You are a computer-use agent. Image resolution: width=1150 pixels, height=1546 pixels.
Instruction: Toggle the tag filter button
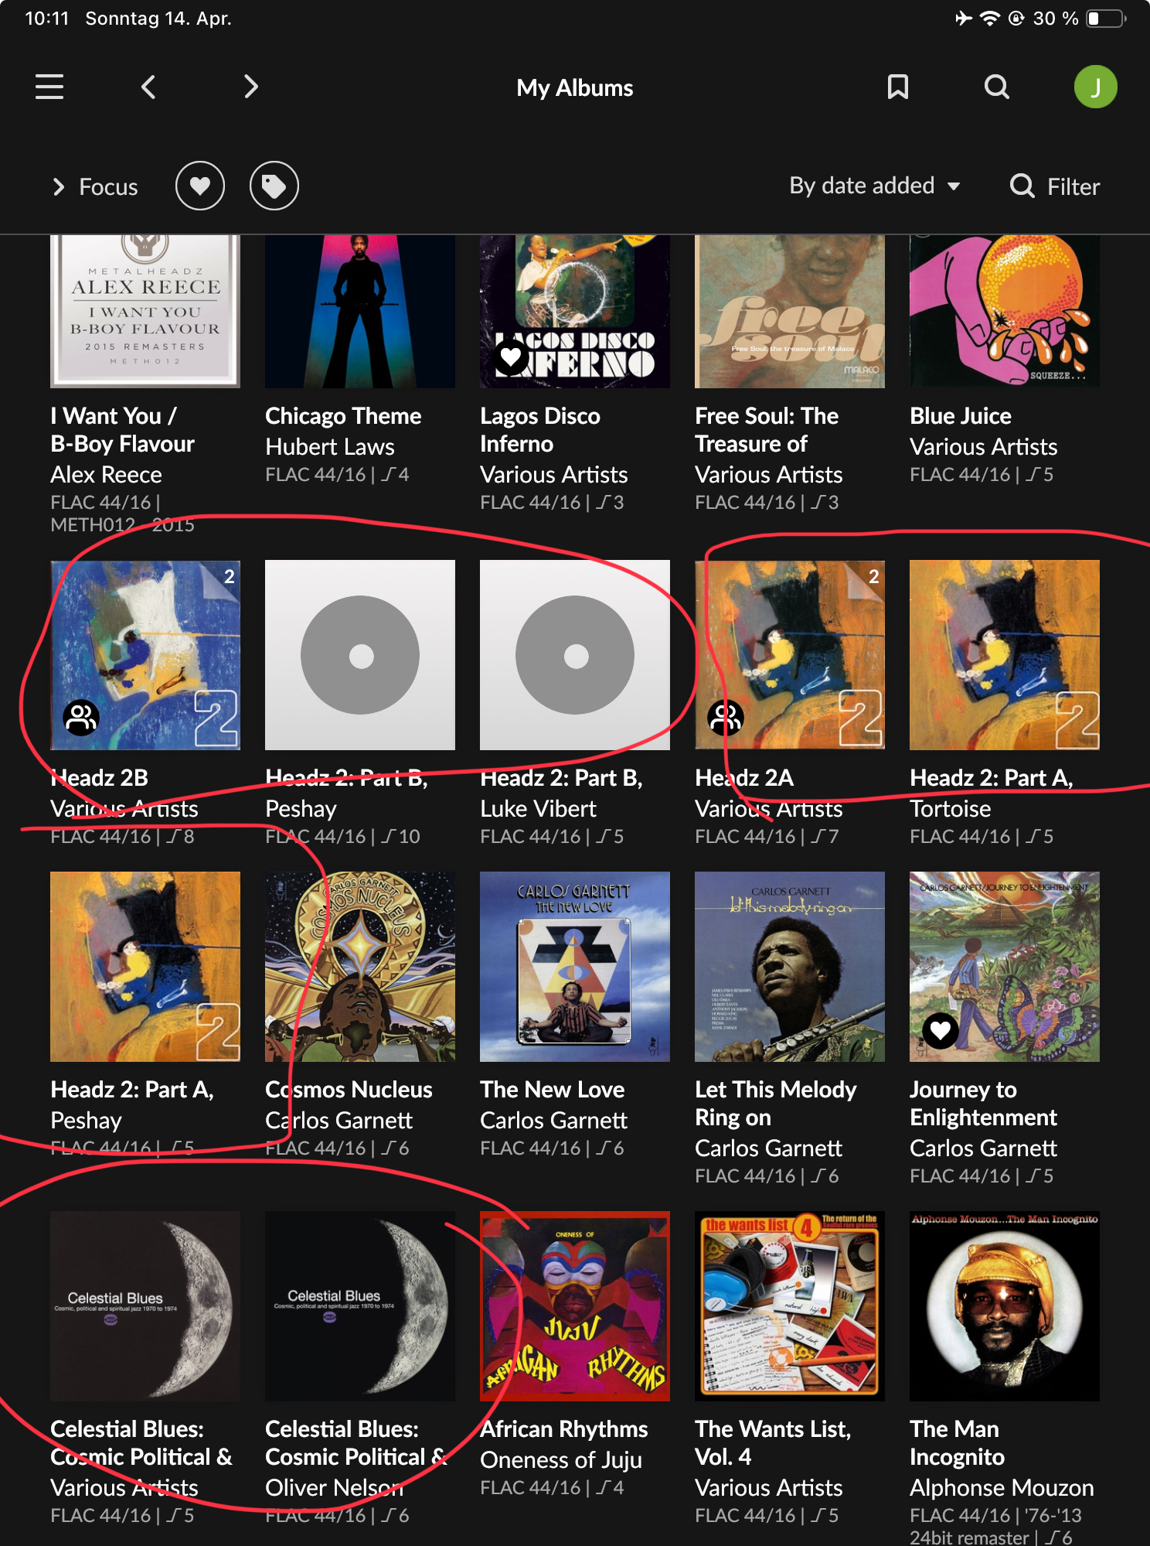click(274, 186)
